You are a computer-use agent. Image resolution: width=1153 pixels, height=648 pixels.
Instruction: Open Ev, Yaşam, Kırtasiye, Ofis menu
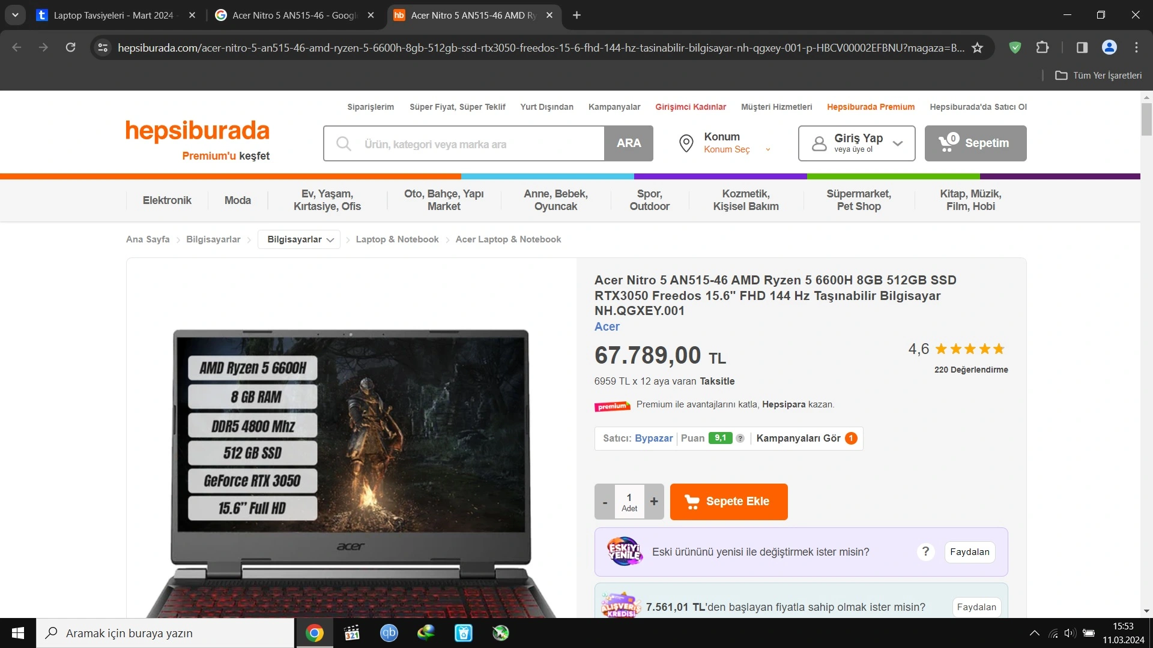click(x=327, y=200)
